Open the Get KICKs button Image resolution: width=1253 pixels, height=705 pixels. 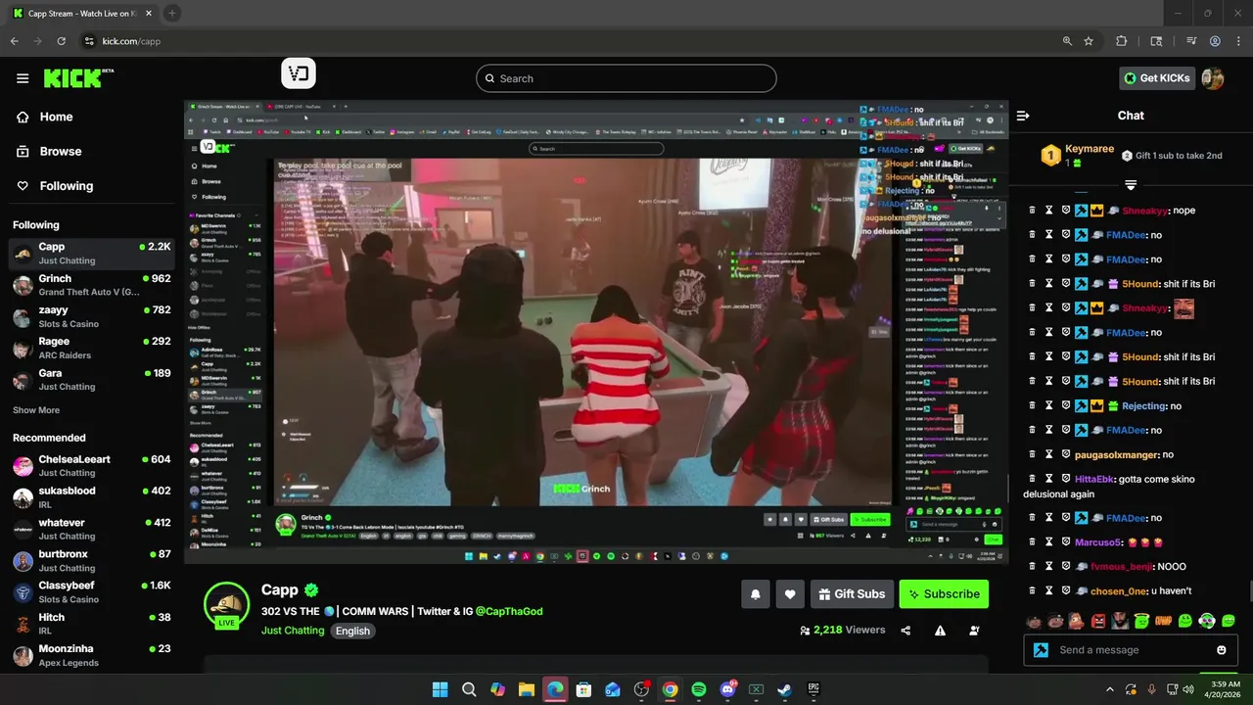pyautogui.click(x=1157, y=78)
